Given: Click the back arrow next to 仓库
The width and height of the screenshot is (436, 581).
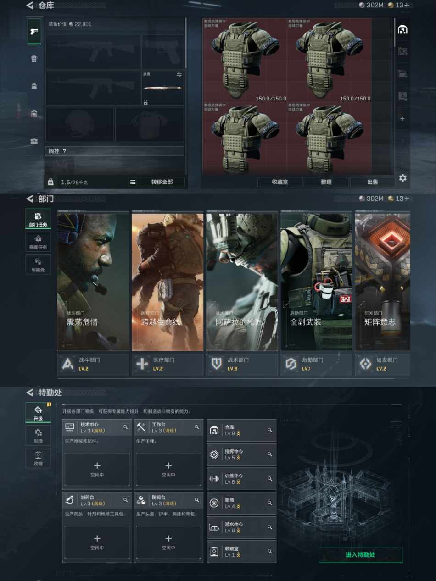Looking at the screenshot, I should tap(30, 6).
